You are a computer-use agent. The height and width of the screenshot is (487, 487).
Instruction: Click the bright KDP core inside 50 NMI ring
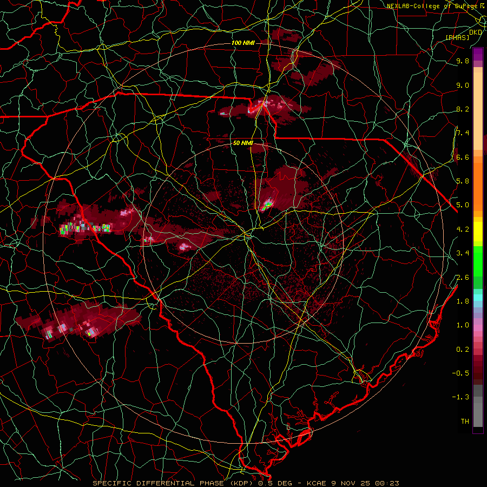pos(267,205)
